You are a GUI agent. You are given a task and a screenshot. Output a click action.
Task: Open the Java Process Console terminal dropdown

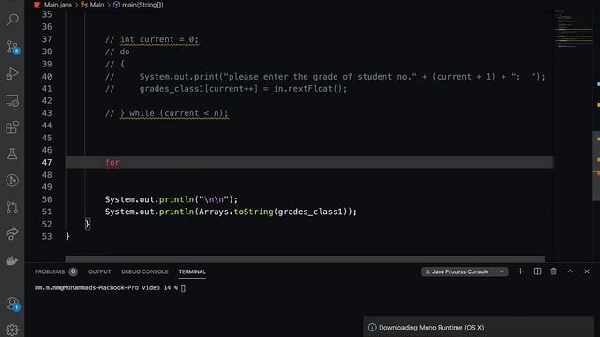point(465,271)
